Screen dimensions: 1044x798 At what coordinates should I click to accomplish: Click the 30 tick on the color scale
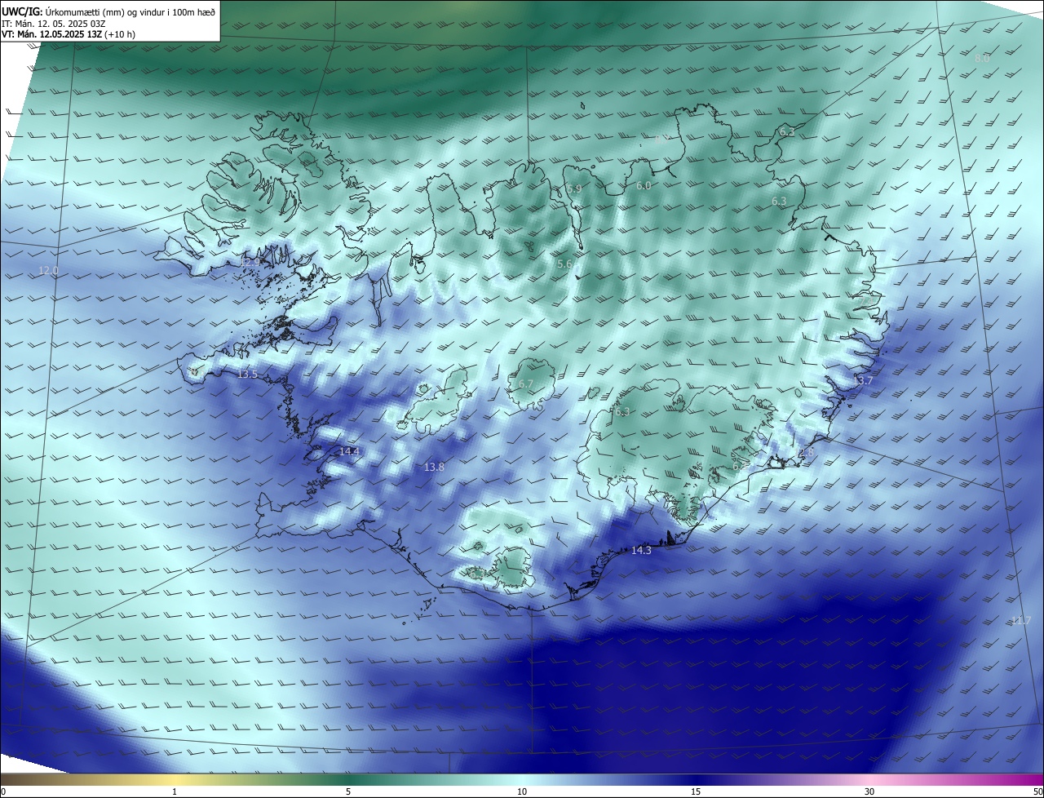[x=869, y=791]
